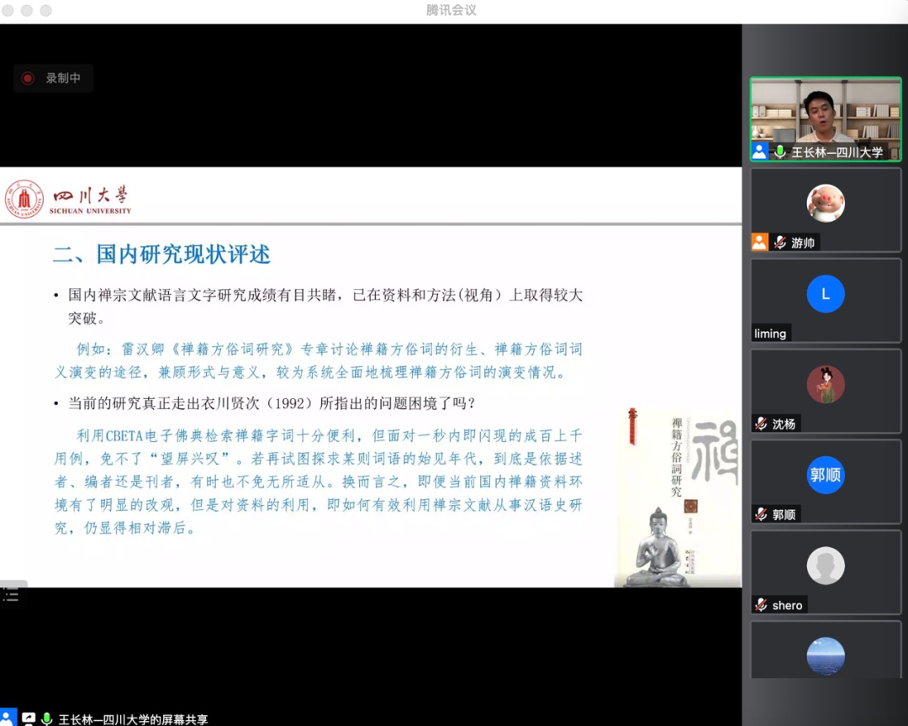Click the muted microphone icon next to 郭顺
Screen dimensions: 908x726
click(761, 514)
